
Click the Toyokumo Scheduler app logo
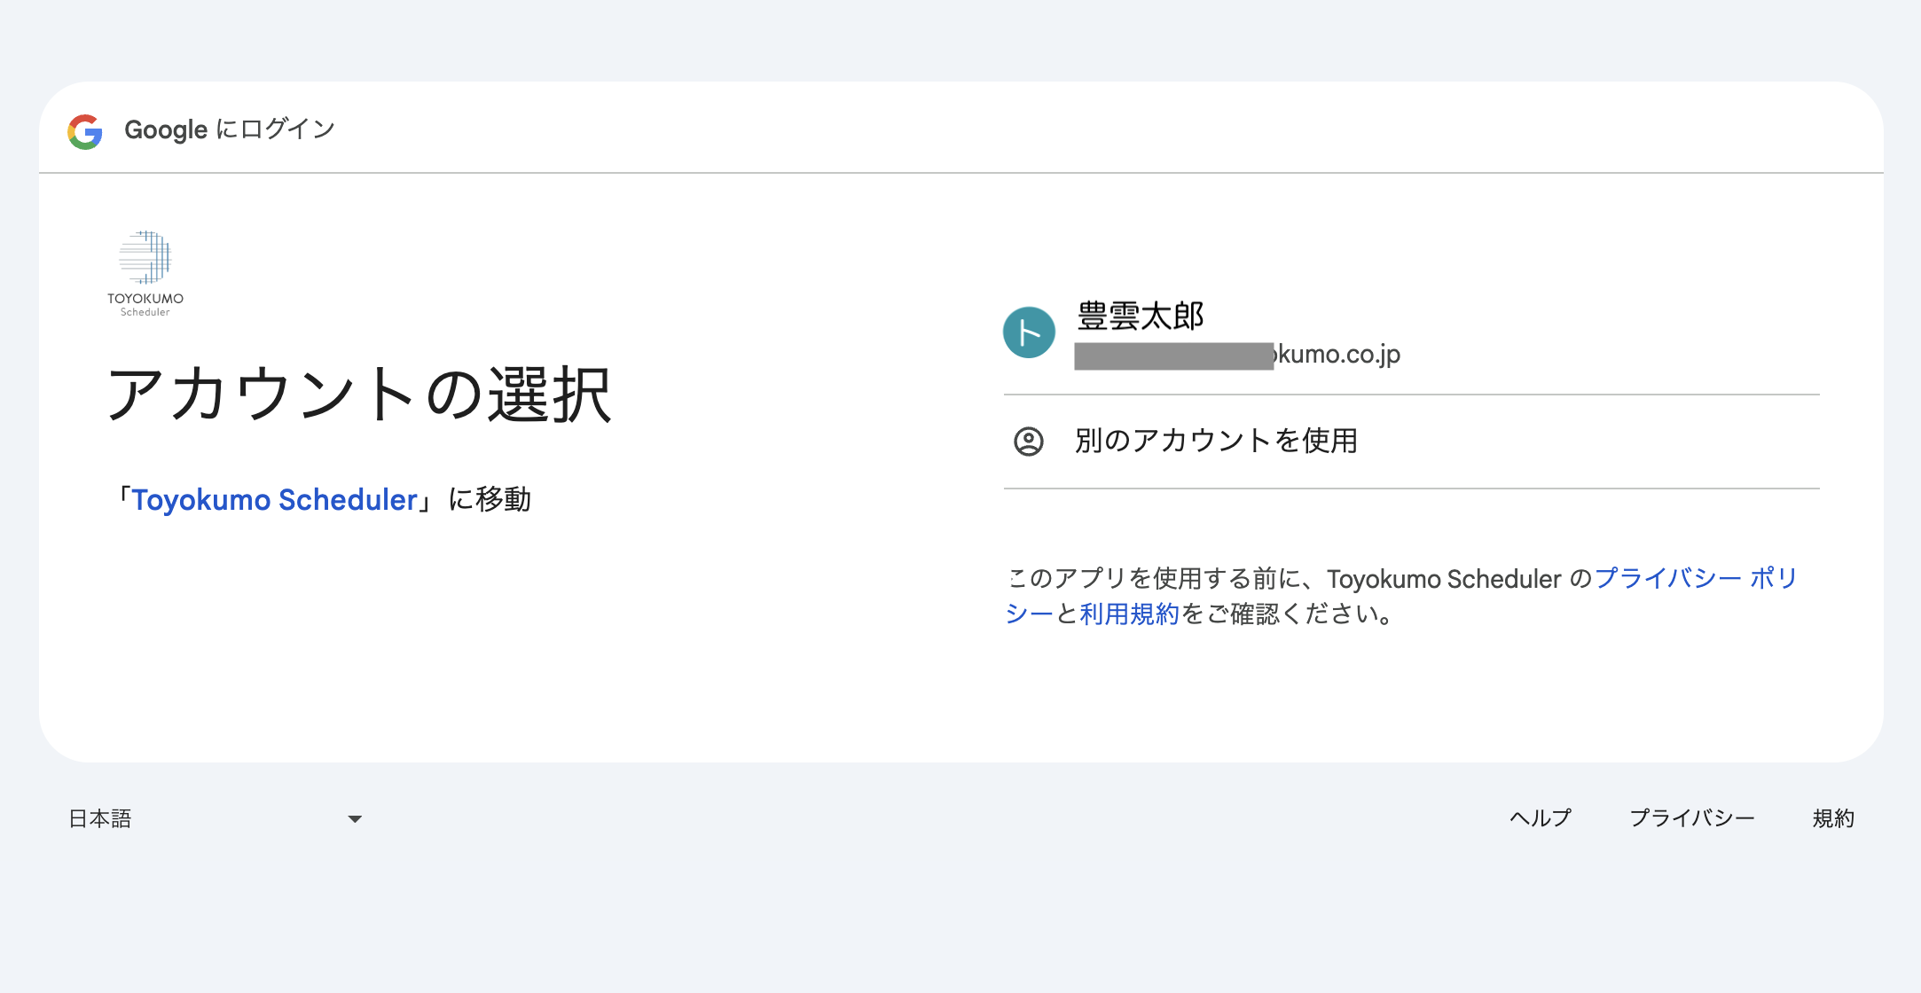coord(145,274)
